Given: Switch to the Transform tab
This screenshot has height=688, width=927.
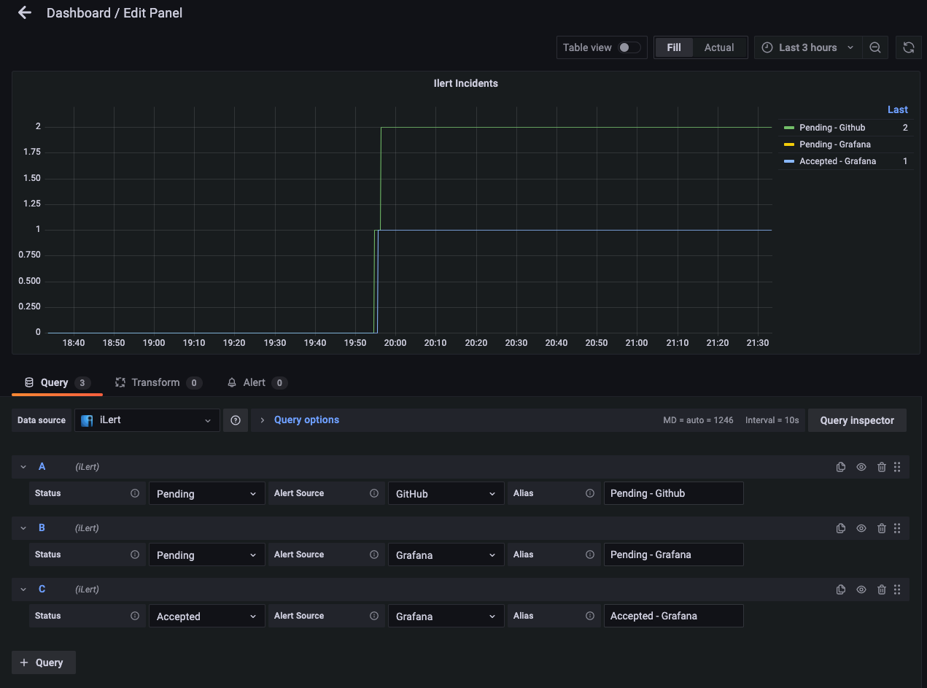Looking at the screenshot, I should point(158,382).
